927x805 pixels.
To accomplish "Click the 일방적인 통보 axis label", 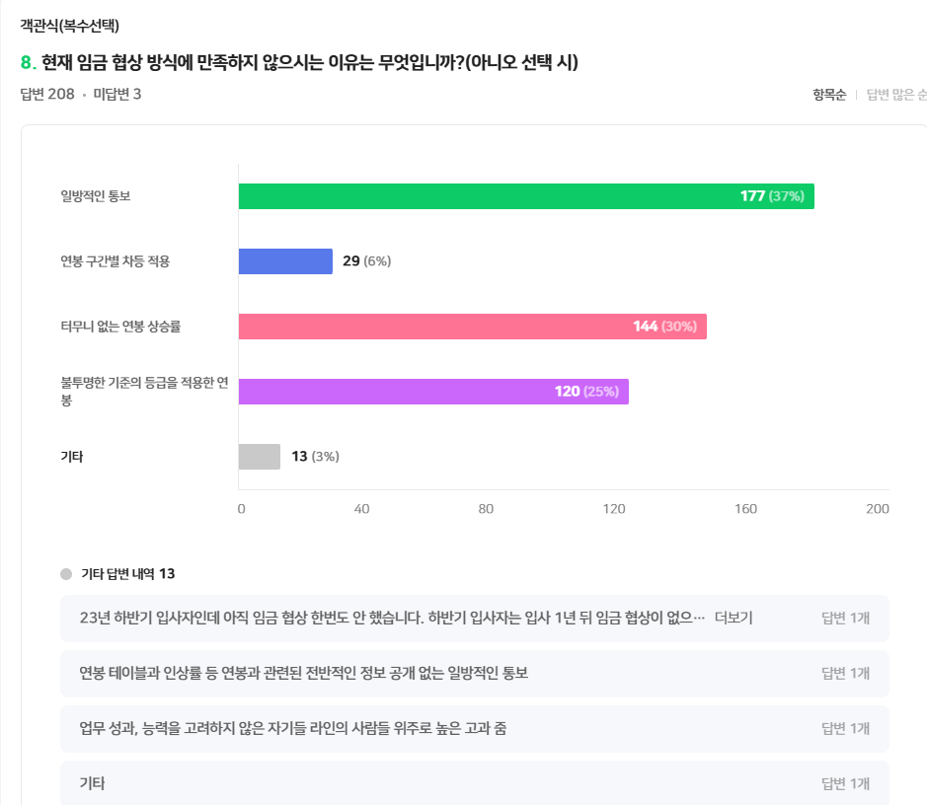I will (96, 196).
